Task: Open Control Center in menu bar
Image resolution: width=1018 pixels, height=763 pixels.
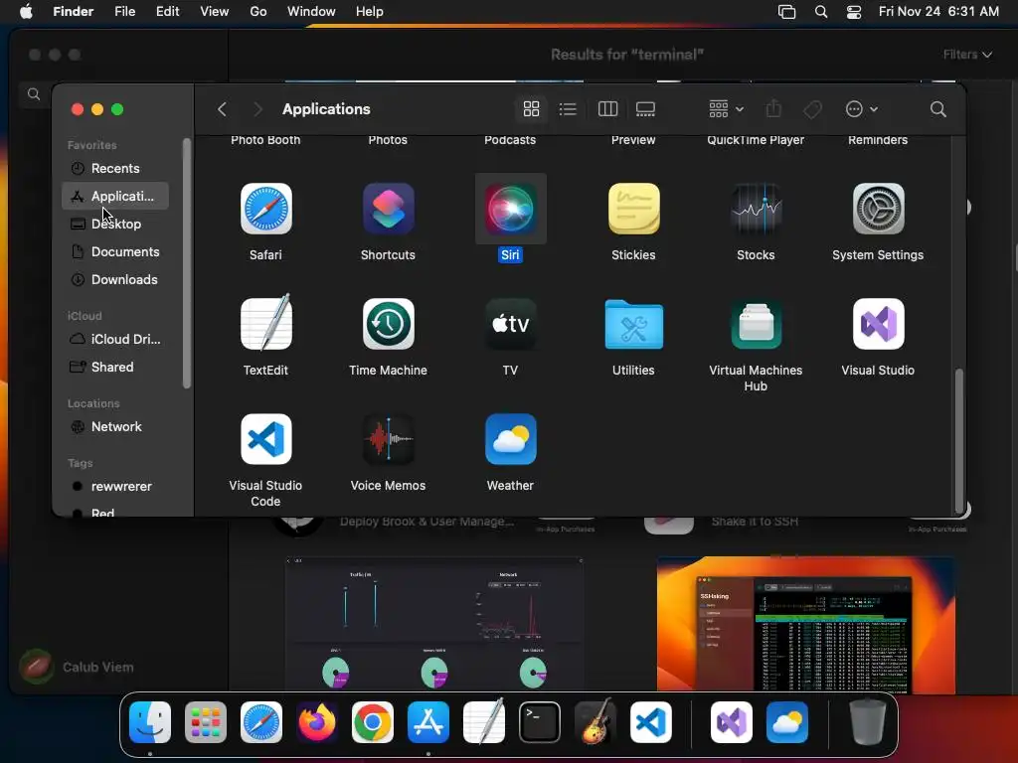Action: pos(854,12)
